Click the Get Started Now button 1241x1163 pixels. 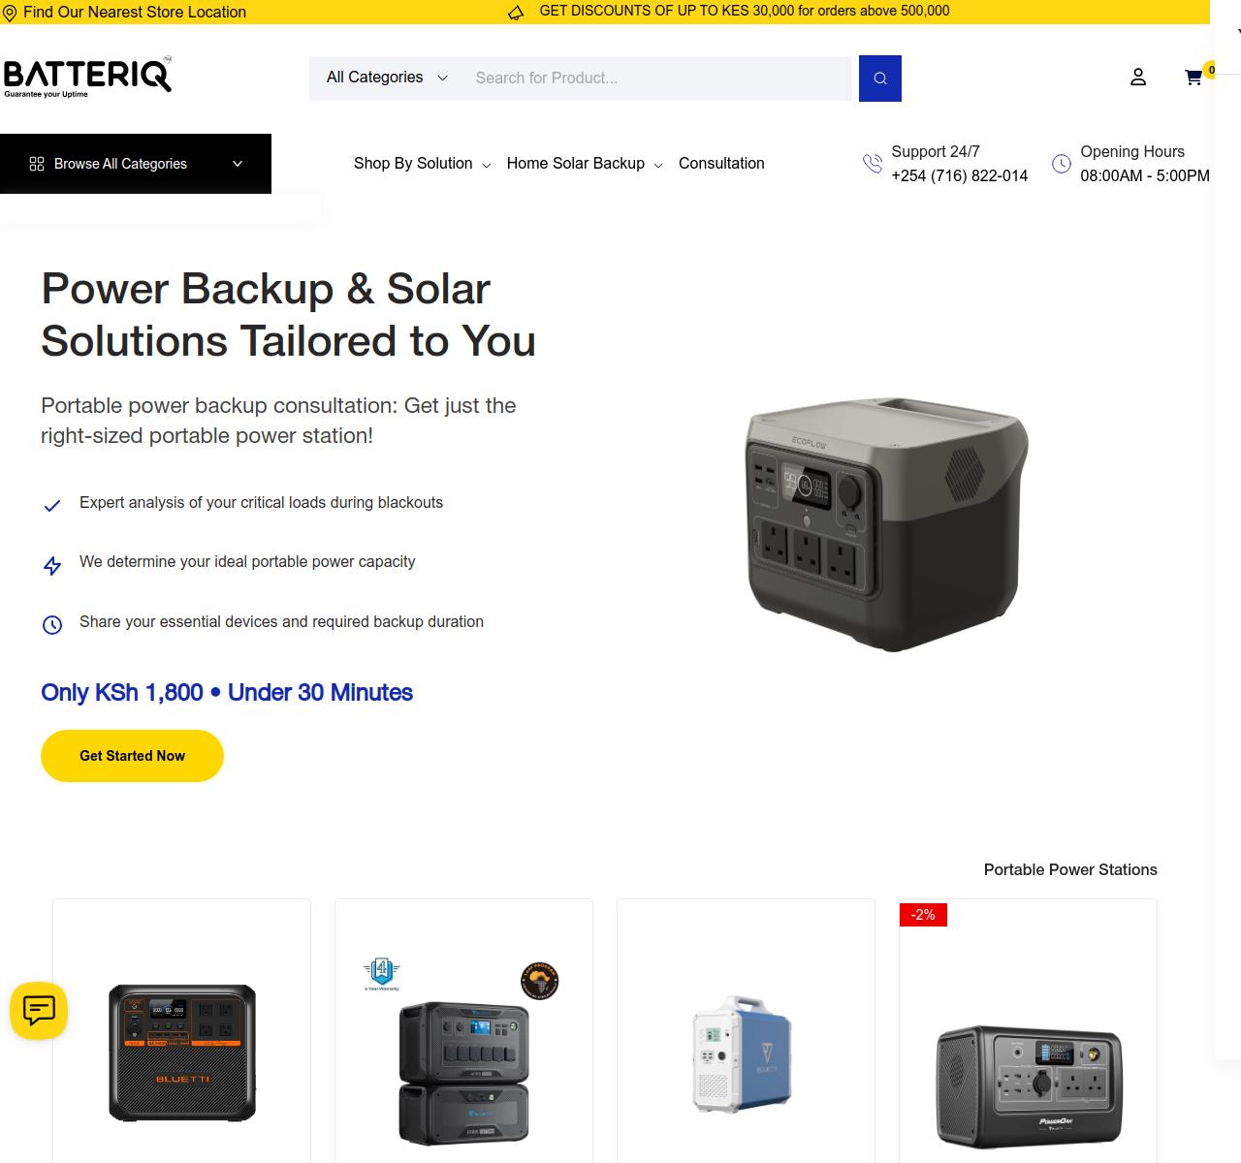click(132, 755)
